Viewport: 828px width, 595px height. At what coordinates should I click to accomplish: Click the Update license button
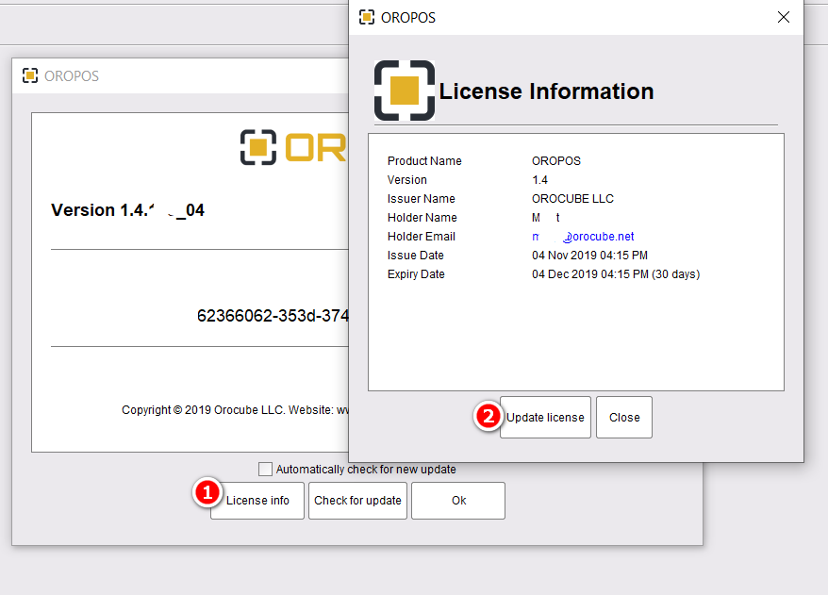pyautogui.click(x=545, y=417)
